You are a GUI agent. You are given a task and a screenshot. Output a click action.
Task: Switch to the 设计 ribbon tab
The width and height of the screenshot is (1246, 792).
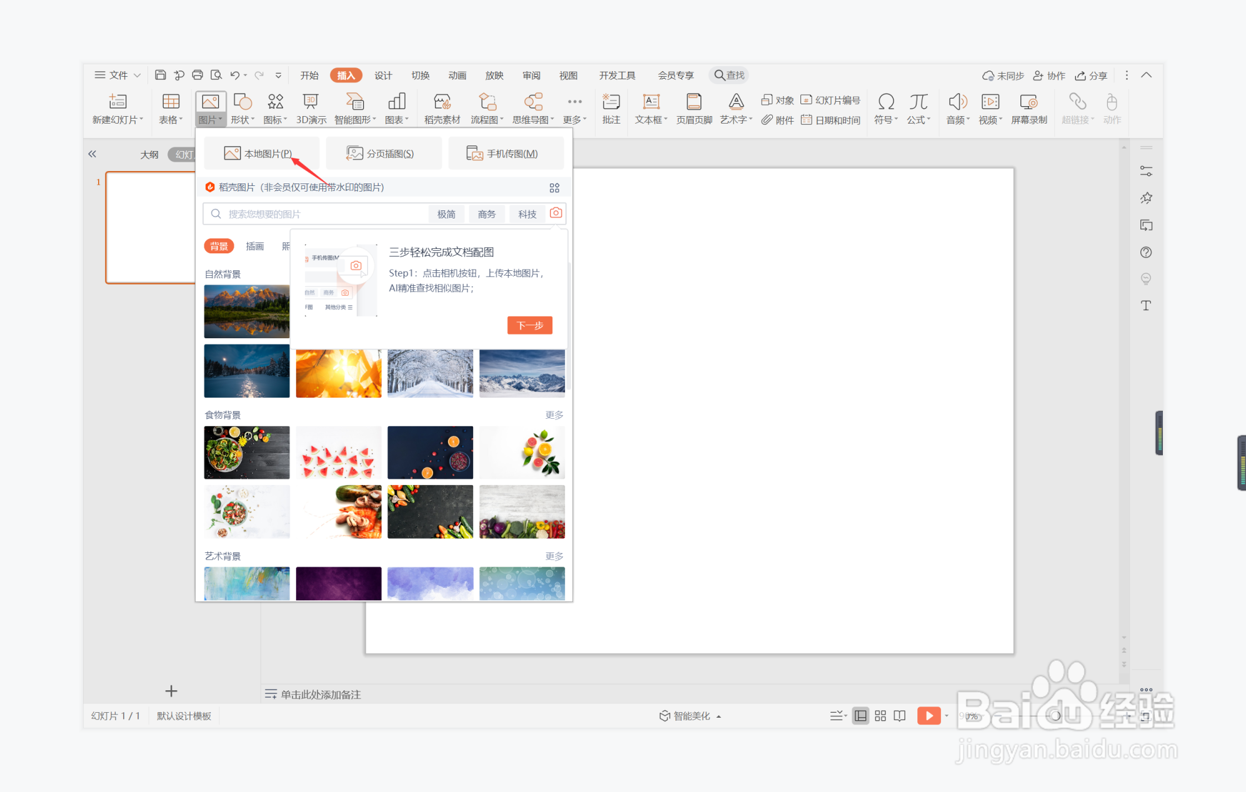coord(382,75)
